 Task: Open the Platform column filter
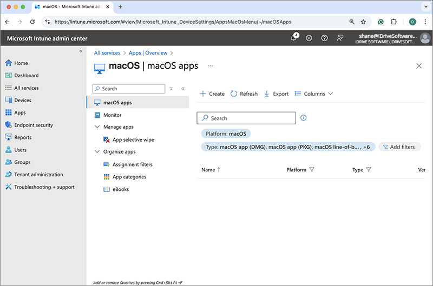point(312,170)
